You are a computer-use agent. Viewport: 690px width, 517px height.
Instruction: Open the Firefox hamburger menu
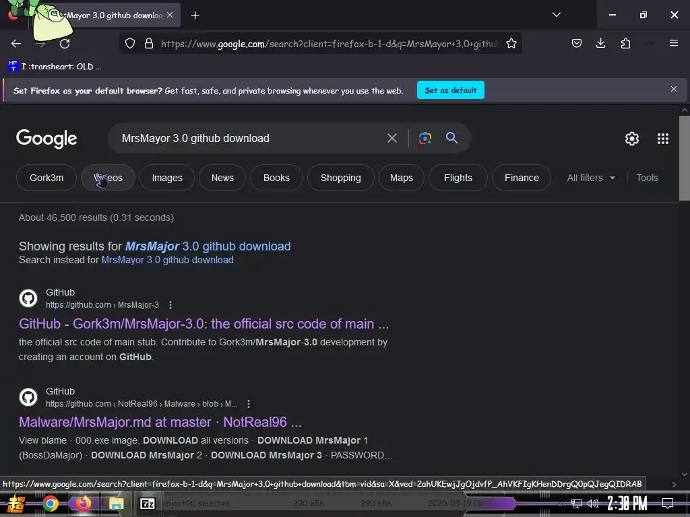[673, 43]
